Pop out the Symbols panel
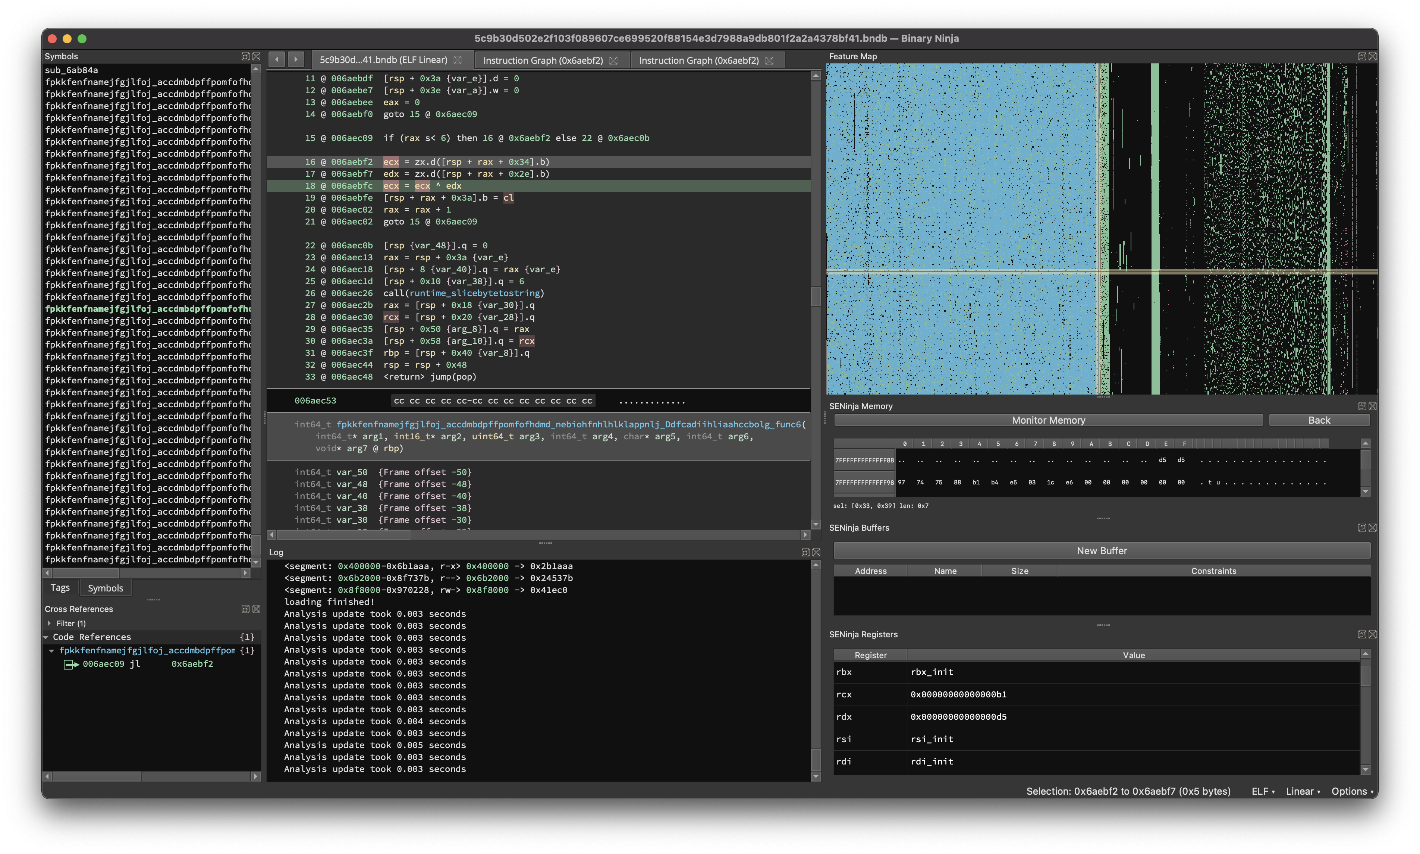The width and height of the screenshot is (1420, 854). (246, 56)
